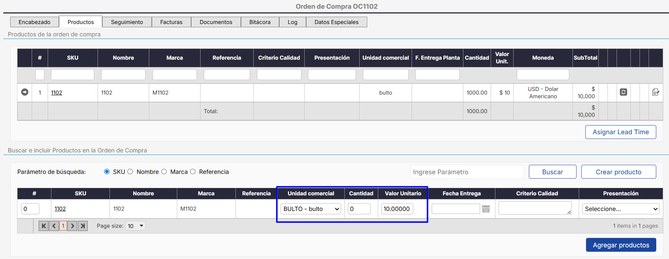Open the Unidad comercial BULTO dropdown
The height and width of the screenshot is (259, 669).
coord(310,209)
